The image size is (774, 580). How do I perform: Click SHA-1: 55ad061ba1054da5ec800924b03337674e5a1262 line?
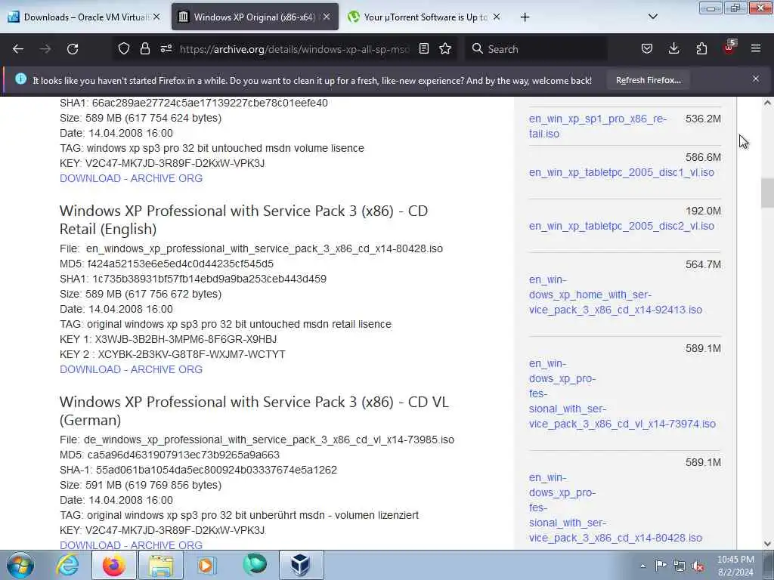pos(199,470)
